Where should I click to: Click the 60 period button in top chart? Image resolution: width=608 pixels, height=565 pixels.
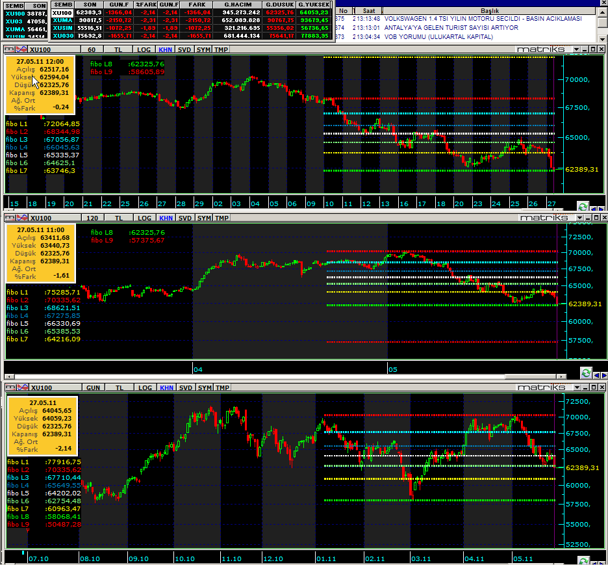92,49
